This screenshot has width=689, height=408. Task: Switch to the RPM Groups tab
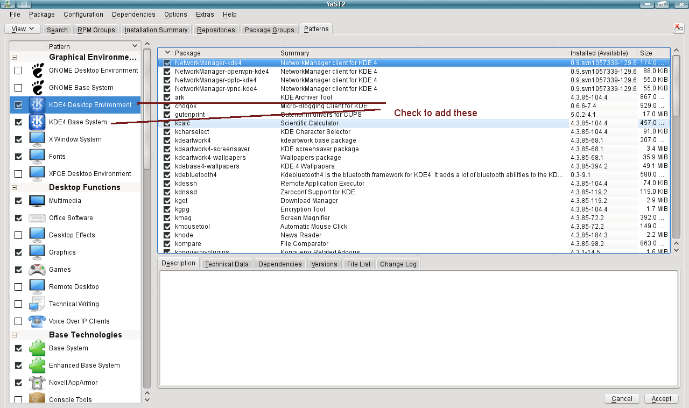pyautogui.click(x=96, y=30)
